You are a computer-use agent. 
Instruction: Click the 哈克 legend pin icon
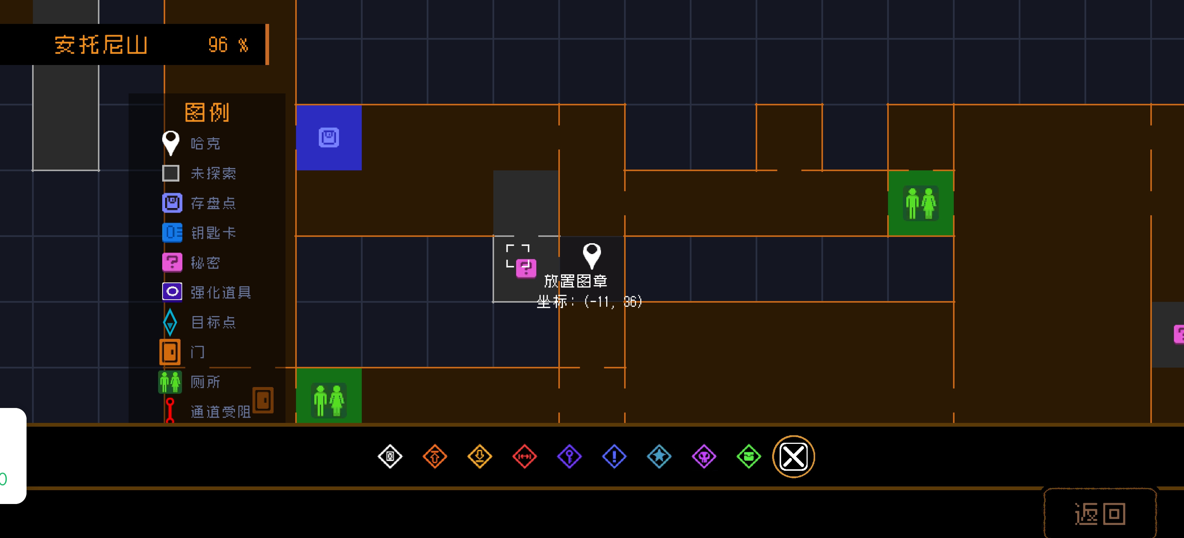coord(171,143)
